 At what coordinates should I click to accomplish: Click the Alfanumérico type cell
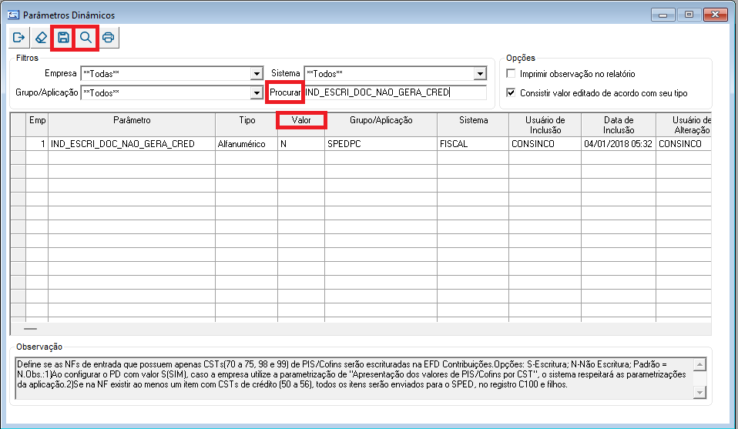(247, 144)
